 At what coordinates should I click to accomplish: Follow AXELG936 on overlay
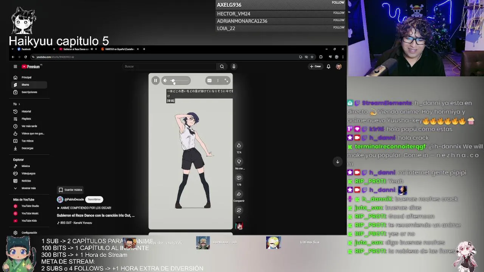pos(338,3)
